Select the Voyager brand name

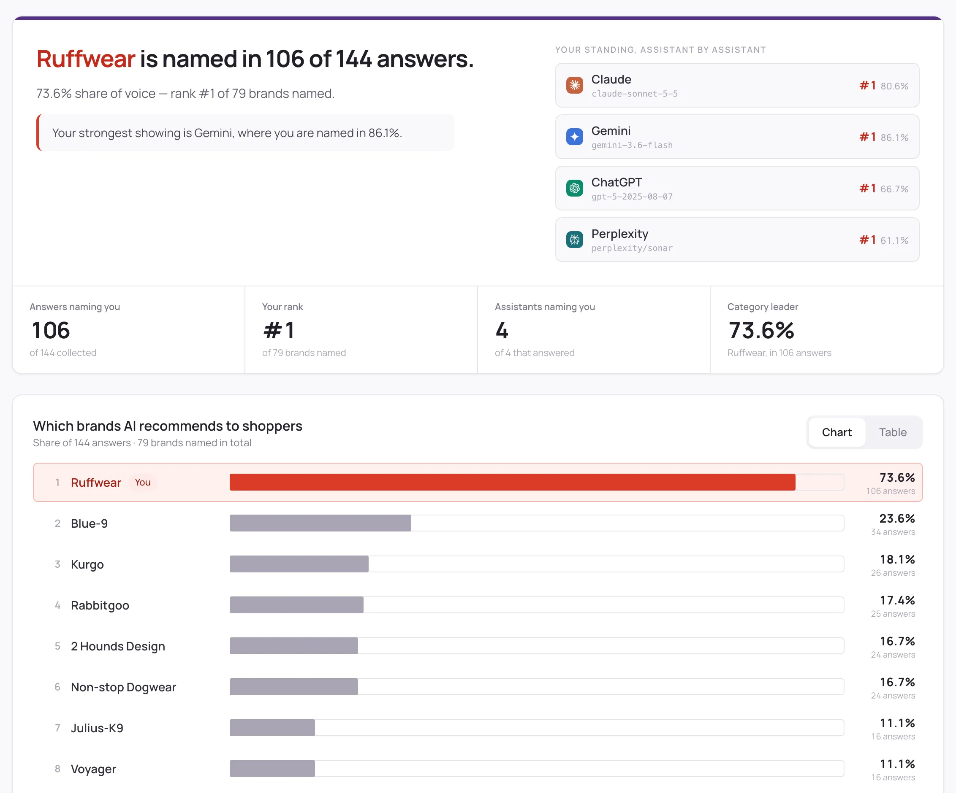point(93,769)
